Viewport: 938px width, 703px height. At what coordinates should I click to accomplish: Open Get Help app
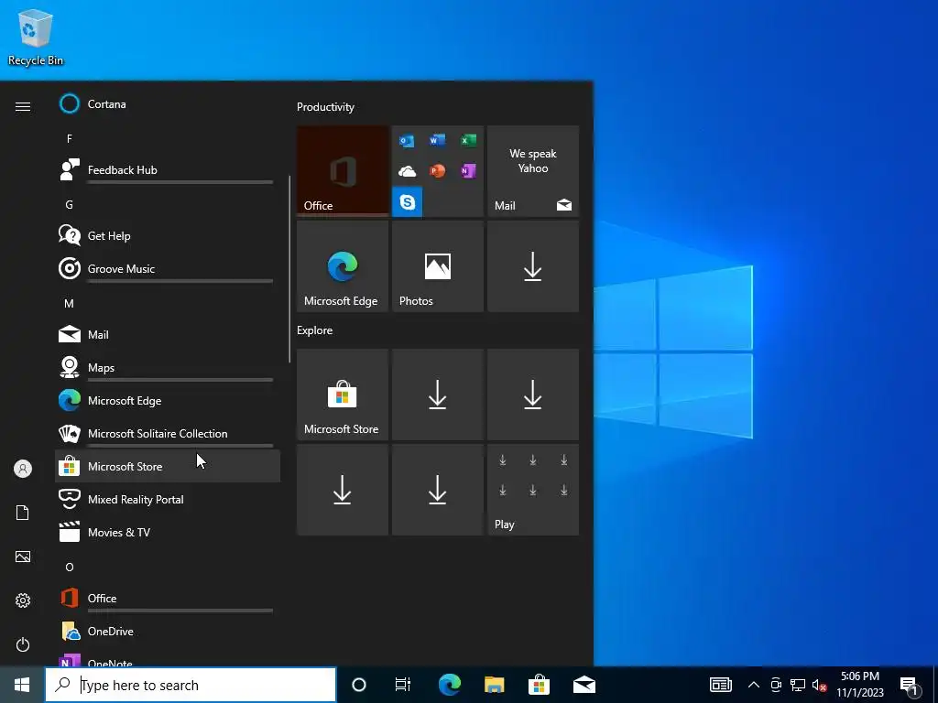tap(168, 235)
